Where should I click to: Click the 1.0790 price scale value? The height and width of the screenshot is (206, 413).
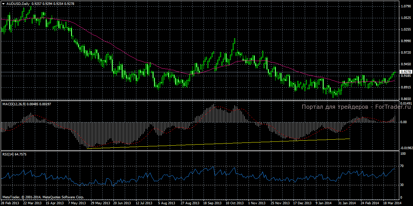(x=405, y=6)
